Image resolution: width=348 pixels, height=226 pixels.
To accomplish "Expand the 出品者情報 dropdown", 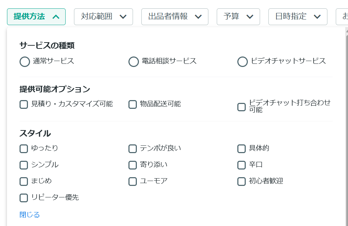I will point(175,17).
